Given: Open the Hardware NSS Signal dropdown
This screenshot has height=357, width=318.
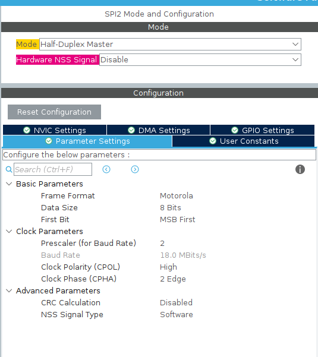Looking at the screenshot, I should point(200,59).
